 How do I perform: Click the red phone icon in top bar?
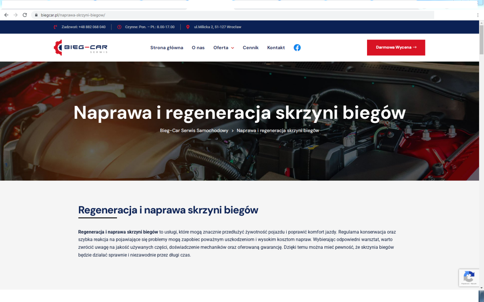pyautogui.click(x=56, y=27)
